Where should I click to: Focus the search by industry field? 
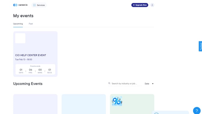coord(125,83)
